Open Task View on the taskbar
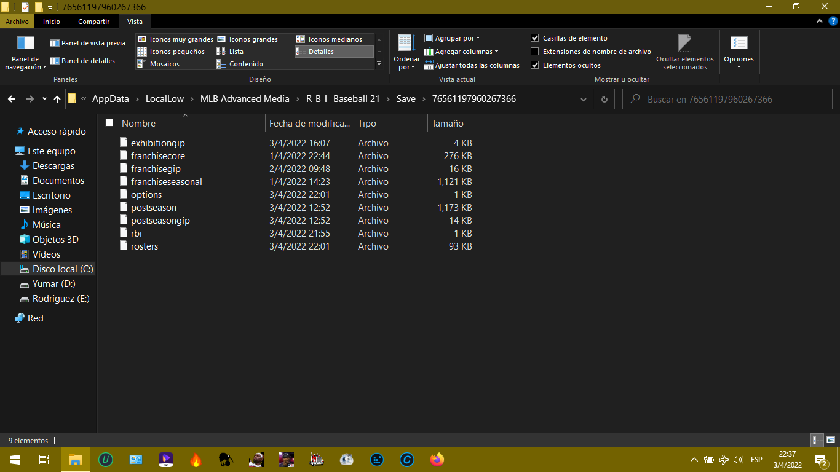This screenshot has width=840, height=472. point(44,459)
